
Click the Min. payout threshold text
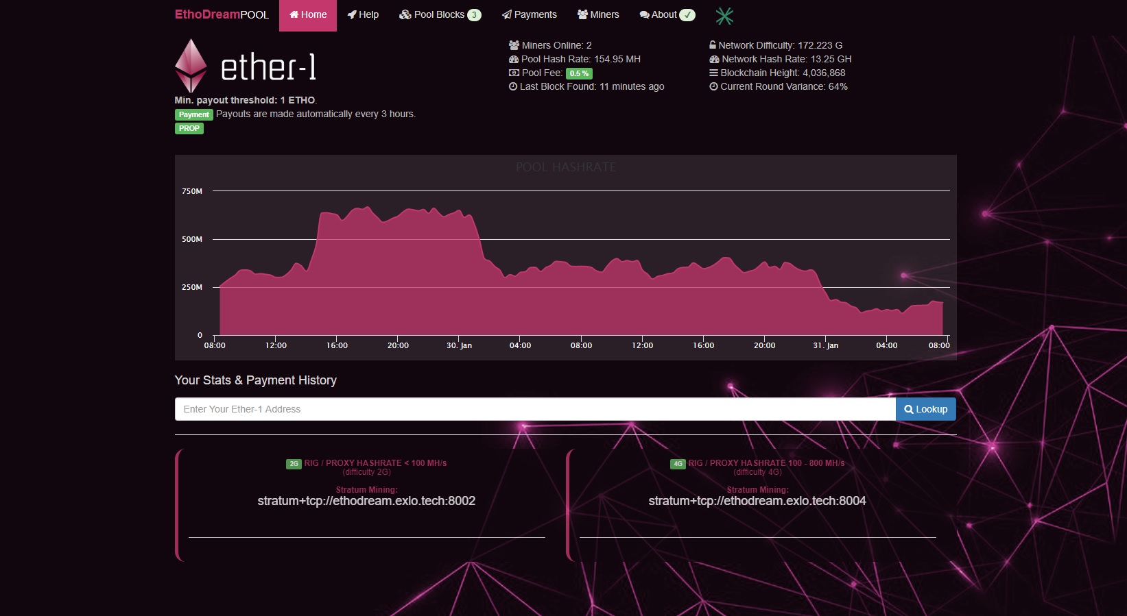(246, 100)
